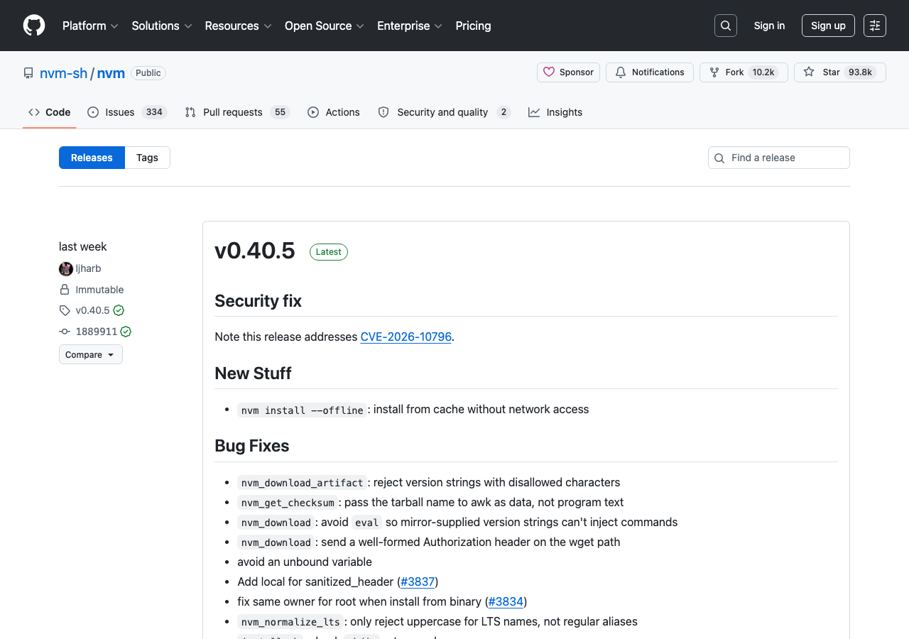
Task: Open the Issues tab
Action: [127, 112]
